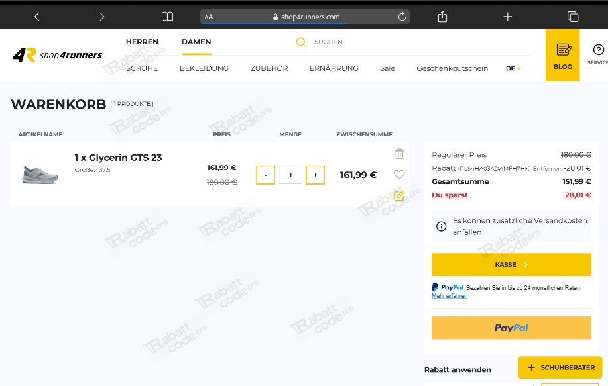Click the quantity field showing 1
Screen dimensions: 608x386
tap(290, 175)
